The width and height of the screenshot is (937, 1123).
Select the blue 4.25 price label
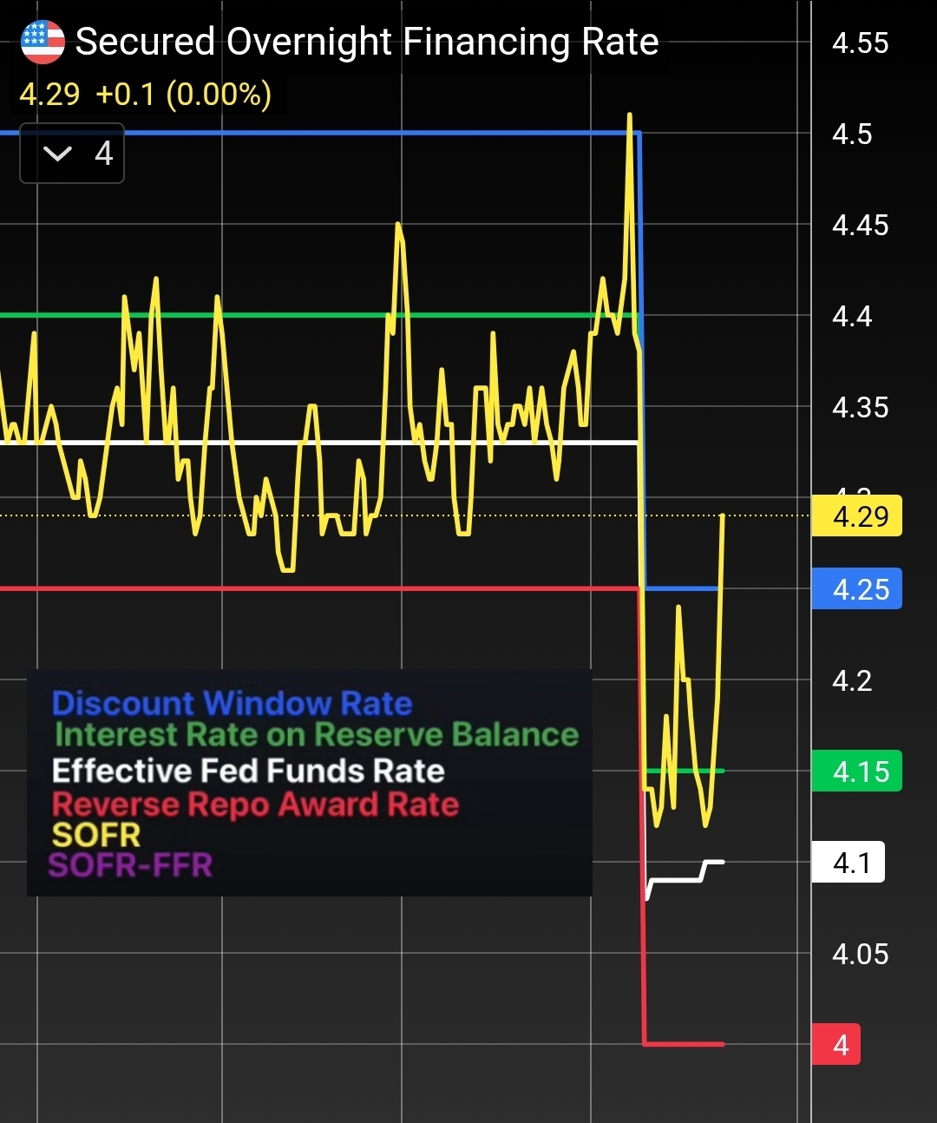click(857, 588)
